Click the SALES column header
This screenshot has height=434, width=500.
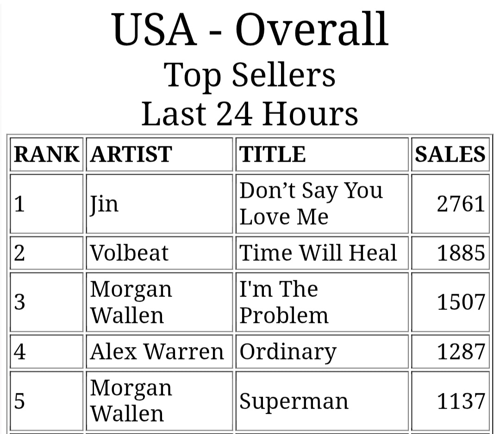click(x=450, y=154)
